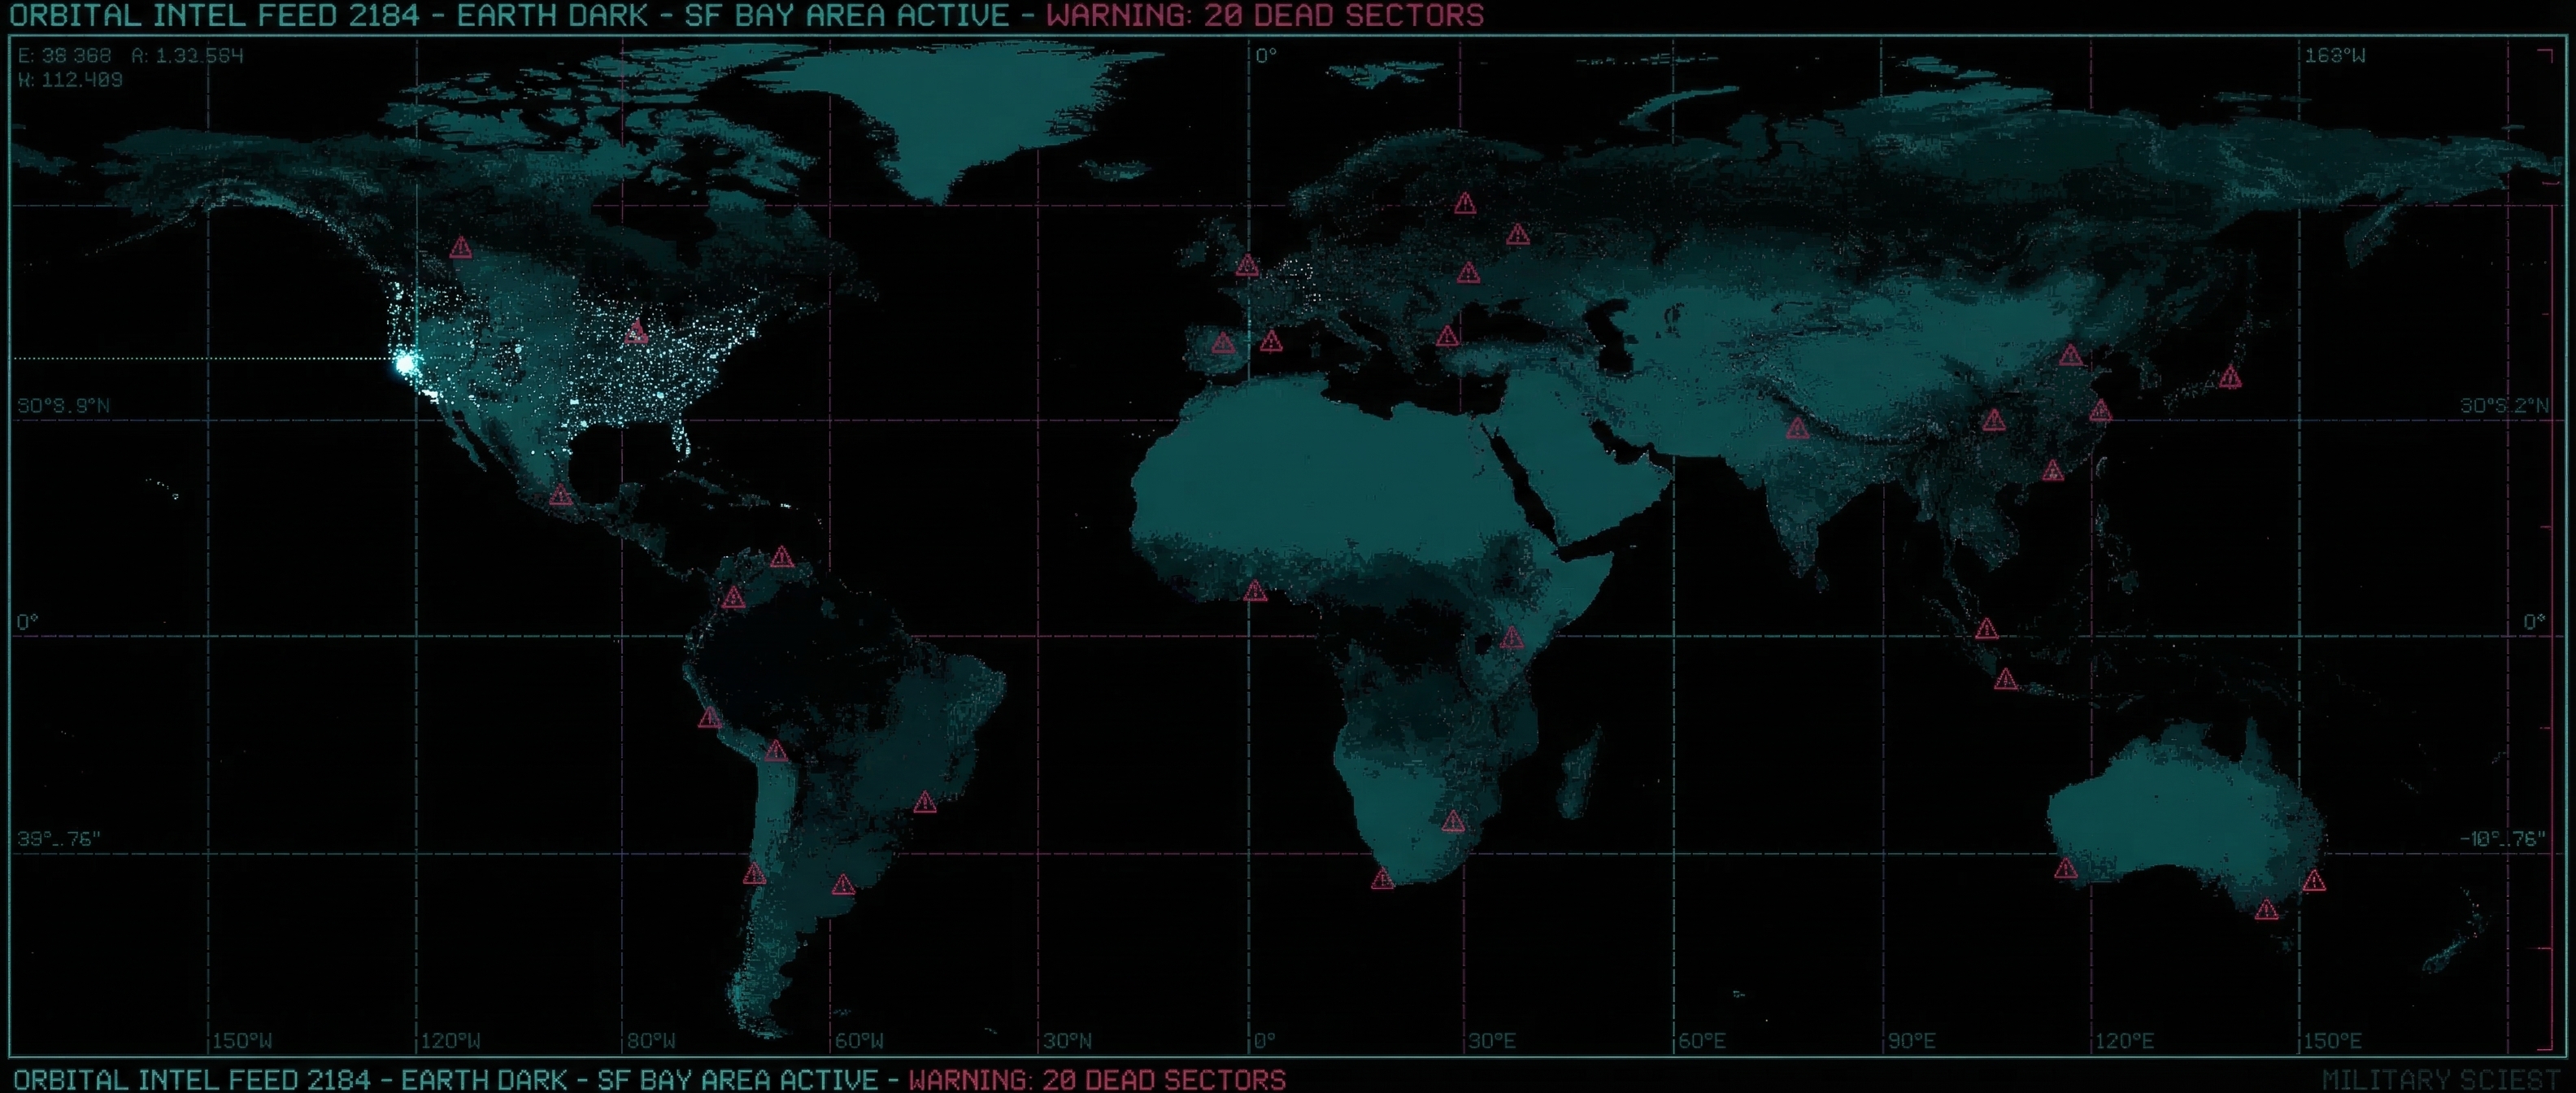
Task: Click the '60°E' longitude label
Action: point(1702,1041)
